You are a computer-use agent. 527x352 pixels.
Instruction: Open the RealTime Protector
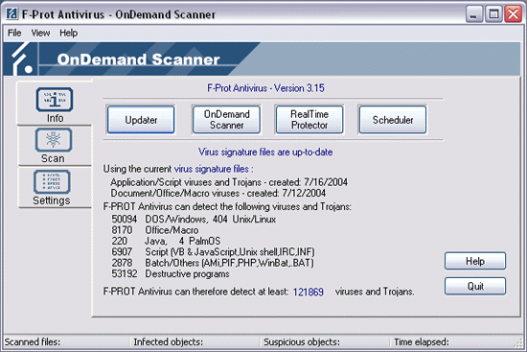309,120
